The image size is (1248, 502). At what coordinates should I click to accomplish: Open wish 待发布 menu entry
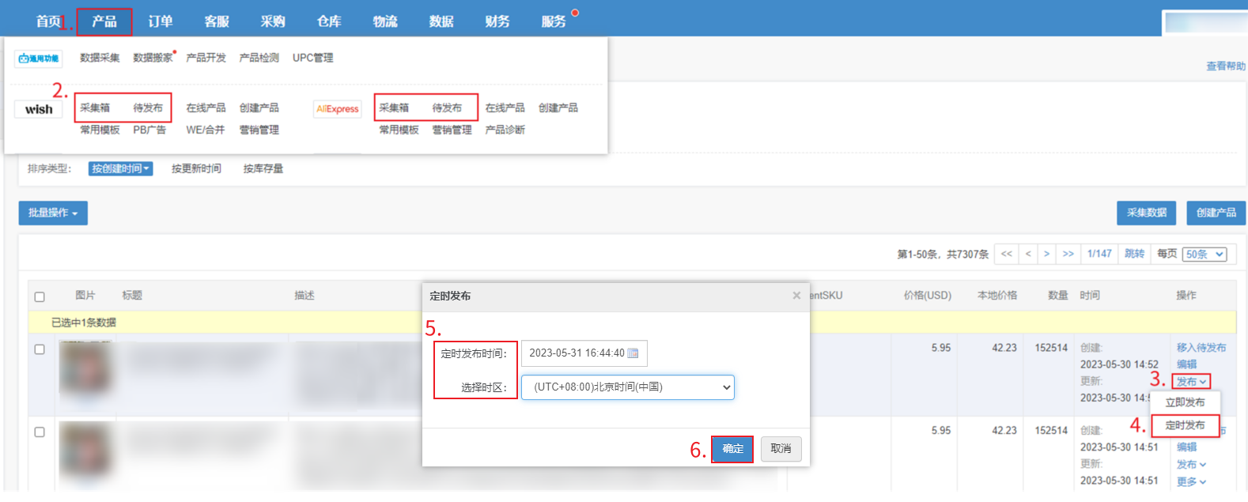[x=148, y=108]
